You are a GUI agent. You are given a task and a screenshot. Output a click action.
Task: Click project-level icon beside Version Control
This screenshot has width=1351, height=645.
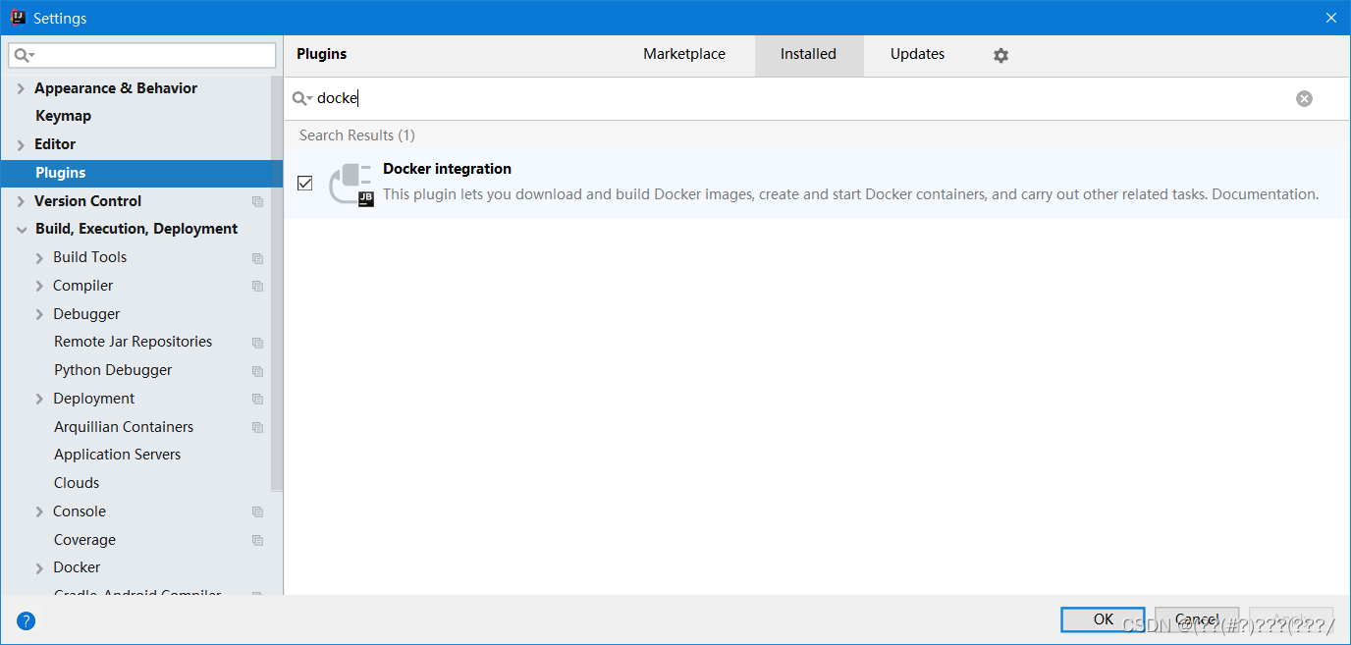click(x=257, y=201)
